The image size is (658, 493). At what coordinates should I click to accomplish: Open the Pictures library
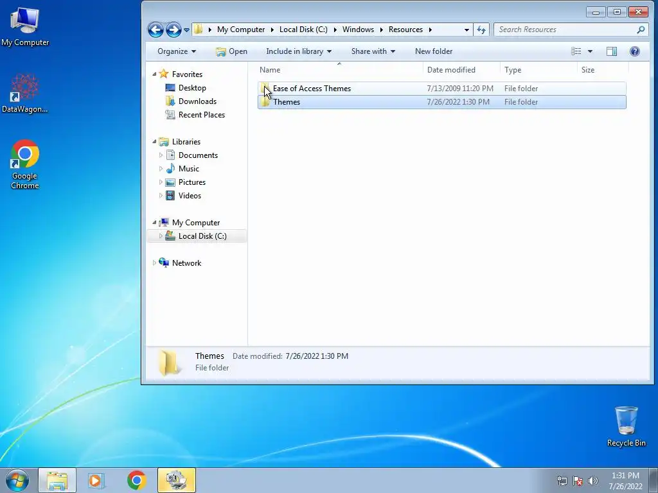point(191,182)
